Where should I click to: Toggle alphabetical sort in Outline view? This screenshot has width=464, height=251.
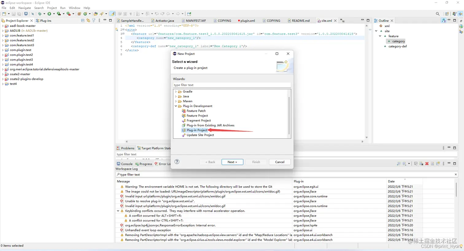[x=443, y=21]
